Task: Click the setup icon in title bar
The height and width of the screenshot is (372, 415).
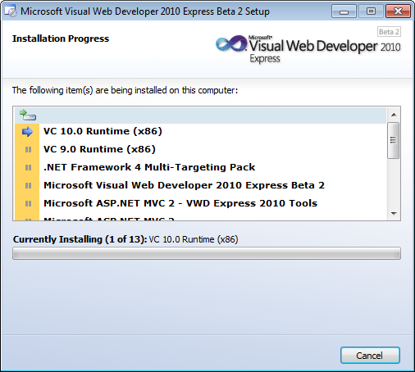Action: click(x=11, y=11)
